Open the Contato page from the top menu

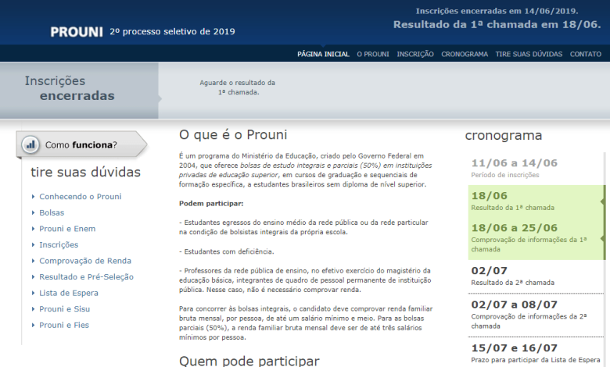(x=586, y=54)
